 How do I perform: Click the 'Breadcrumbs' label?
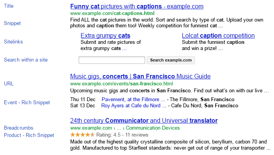pyautogui.click(x=18, y=128)
